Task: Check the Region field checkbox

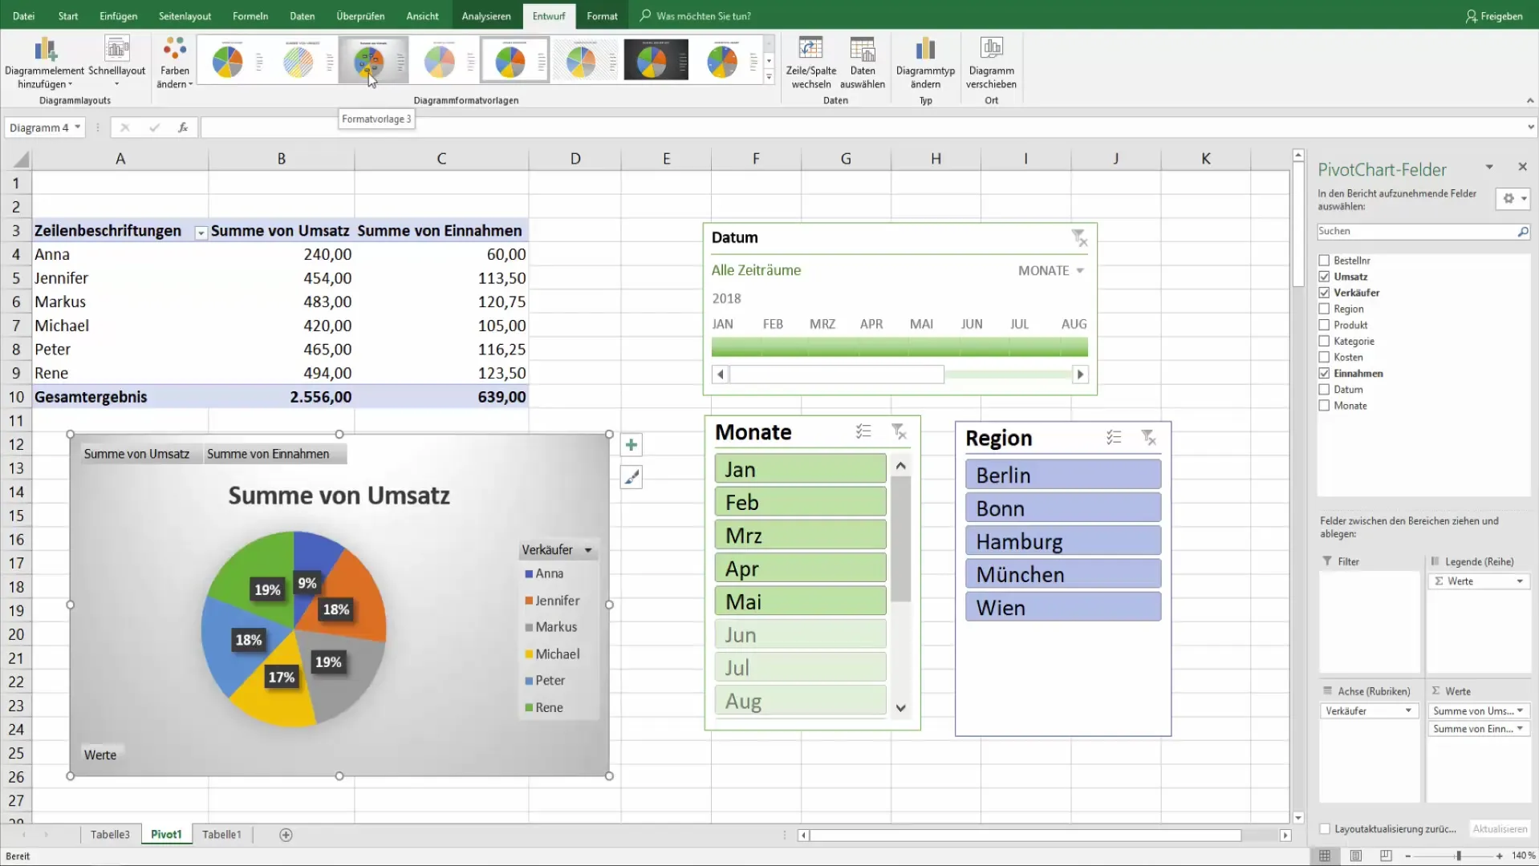Action: click(1324, 309)
